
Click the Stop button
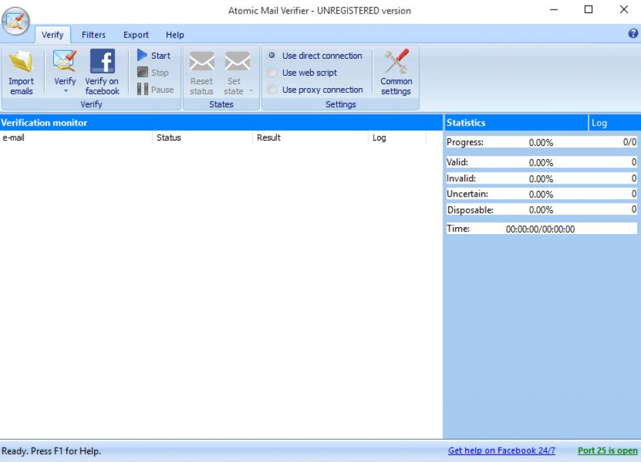[153, 72]
